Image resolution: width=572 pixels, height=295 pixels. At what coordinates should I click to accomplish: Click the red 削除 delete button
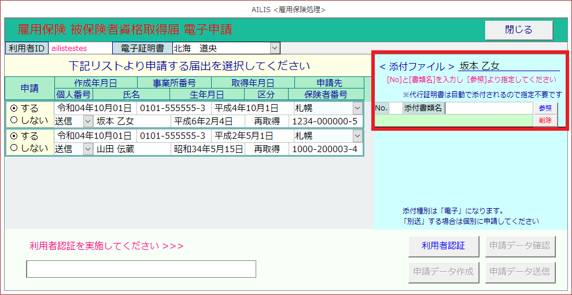[x=545, y=120]
